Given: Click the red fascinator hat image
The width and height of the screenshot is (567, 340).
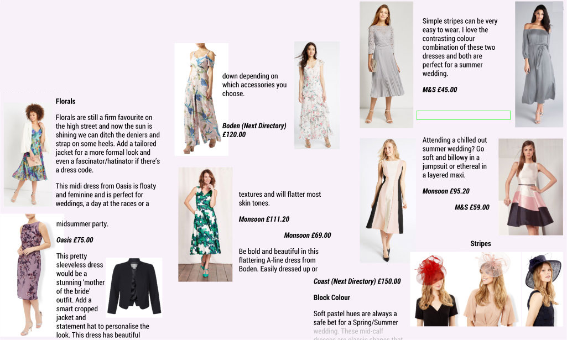Looking at the screenshot, I should point(437,289).
